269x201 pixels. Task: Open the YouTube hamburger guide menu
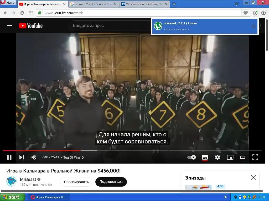(9, 26)
